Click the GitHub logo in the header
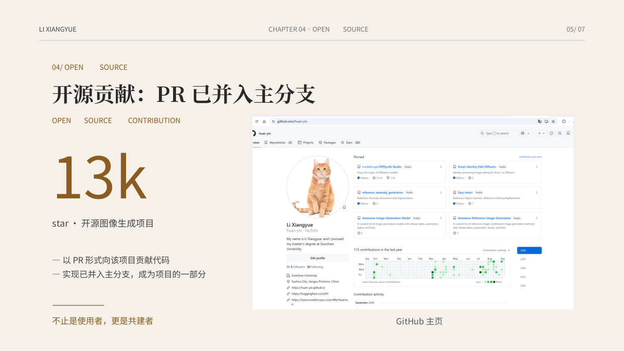Image resolution: width=624 pixels, height=351 pixels. pos(253,133)
